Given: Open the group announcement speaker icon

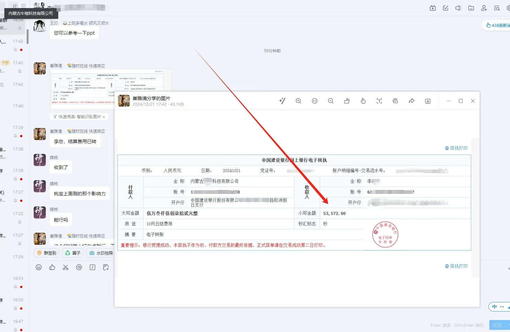Looking at the screenshot, I should point(458,8).
